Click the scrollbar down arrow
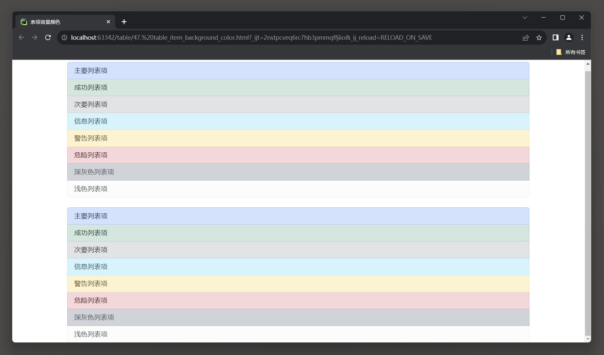This screenshot has width=604, height=355. click(588, 339)
